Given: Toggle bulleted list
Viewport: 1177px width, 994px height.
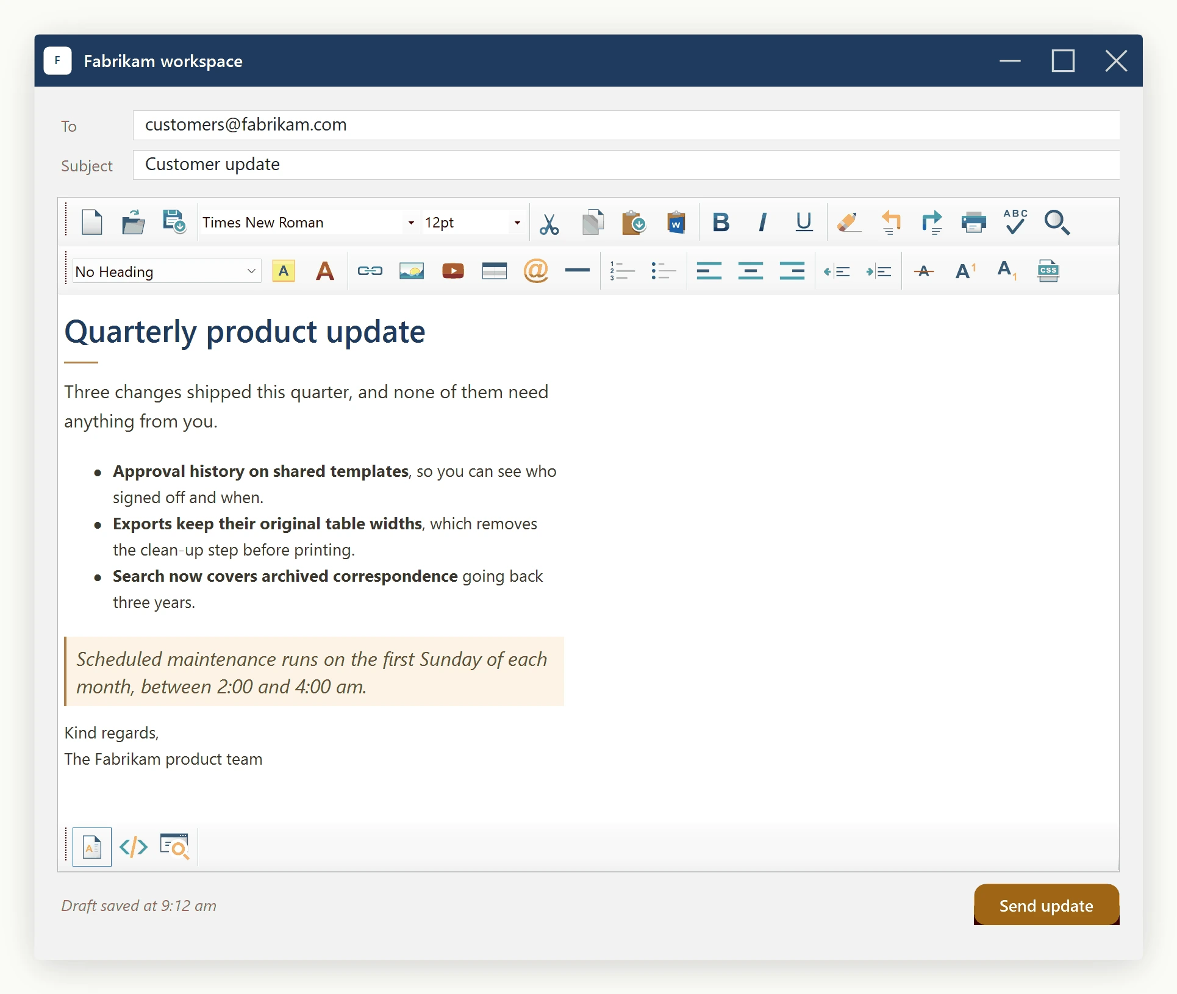Looking at the screenshot, I should (664, 271).
